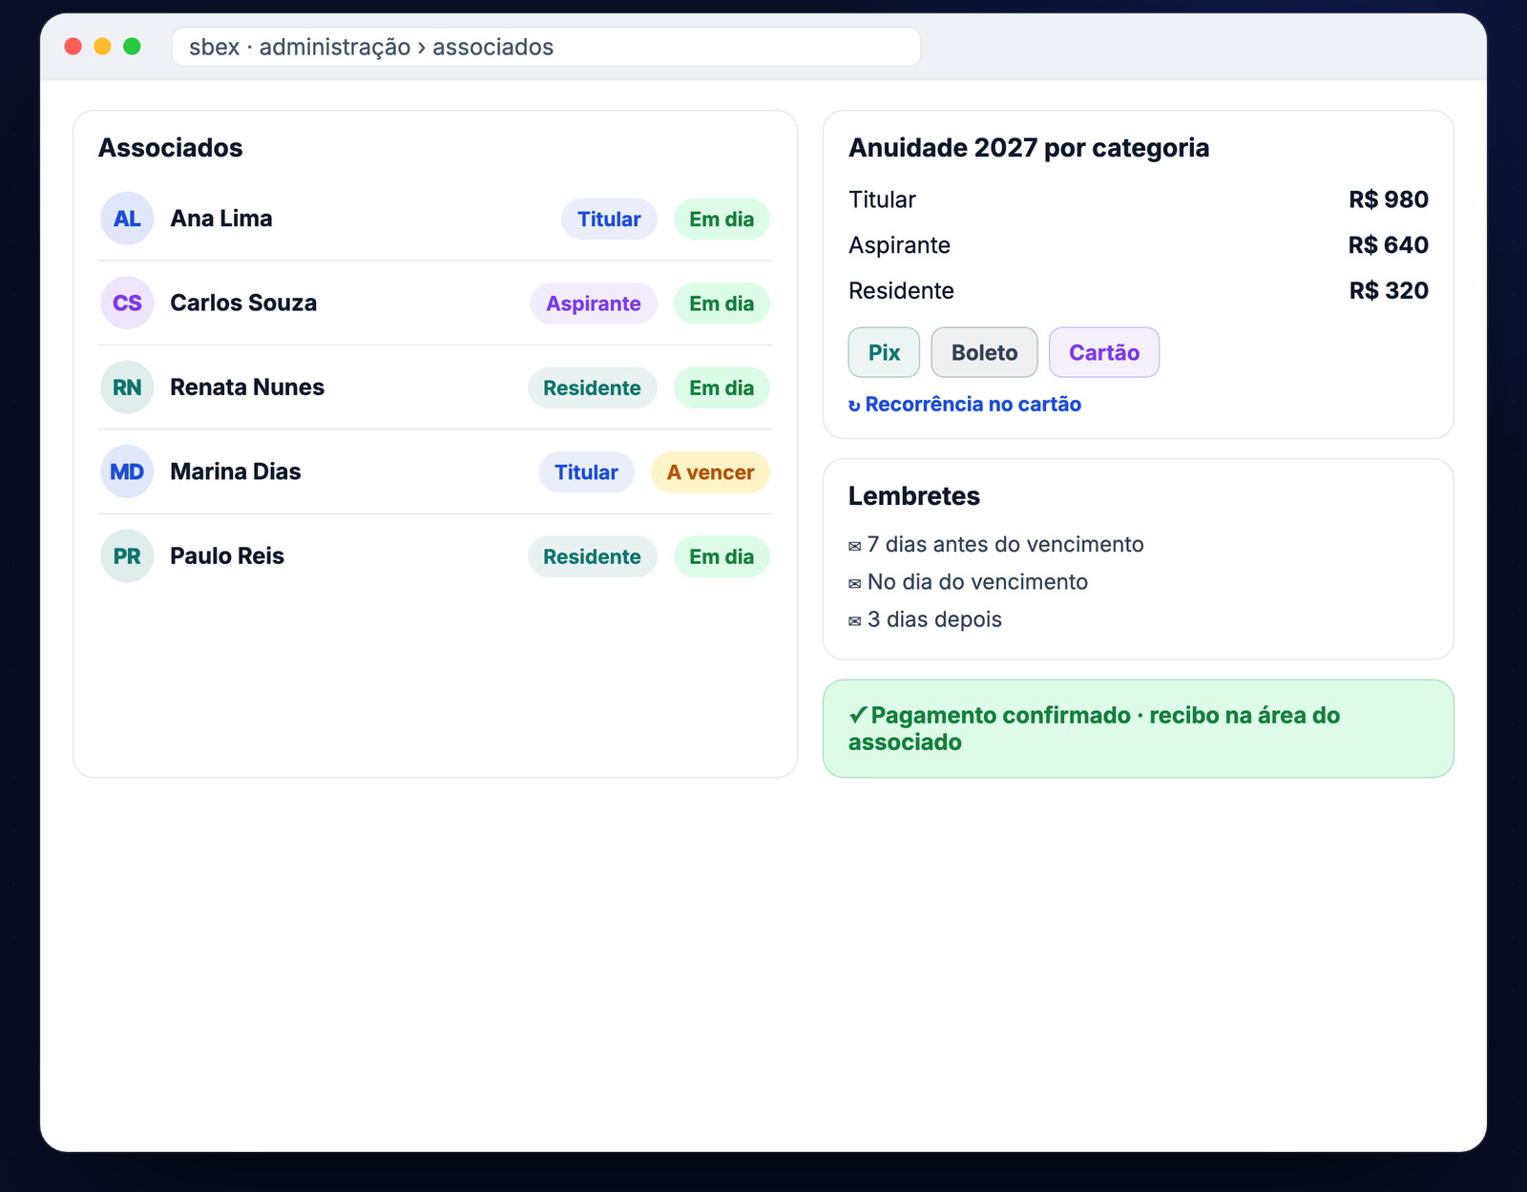Open Carlos Souza's CS avatar
The height and width of the screenshot is (1192, 1527).
click(127, 303)
